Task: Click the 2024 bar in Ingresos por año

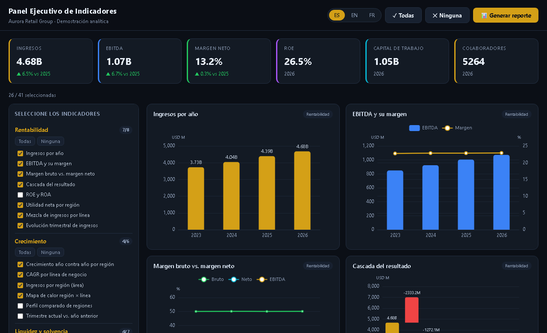Action: (232, 196)
